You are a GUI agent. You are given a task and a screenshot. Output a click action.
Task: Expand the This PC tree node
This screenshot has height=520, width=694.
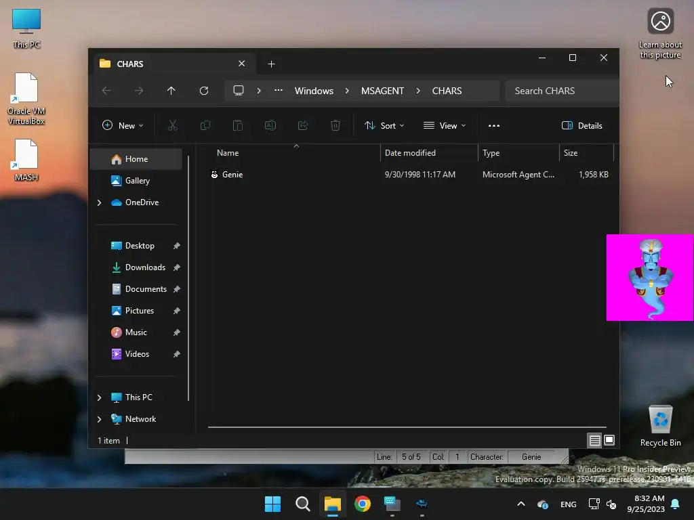point(99,397)
